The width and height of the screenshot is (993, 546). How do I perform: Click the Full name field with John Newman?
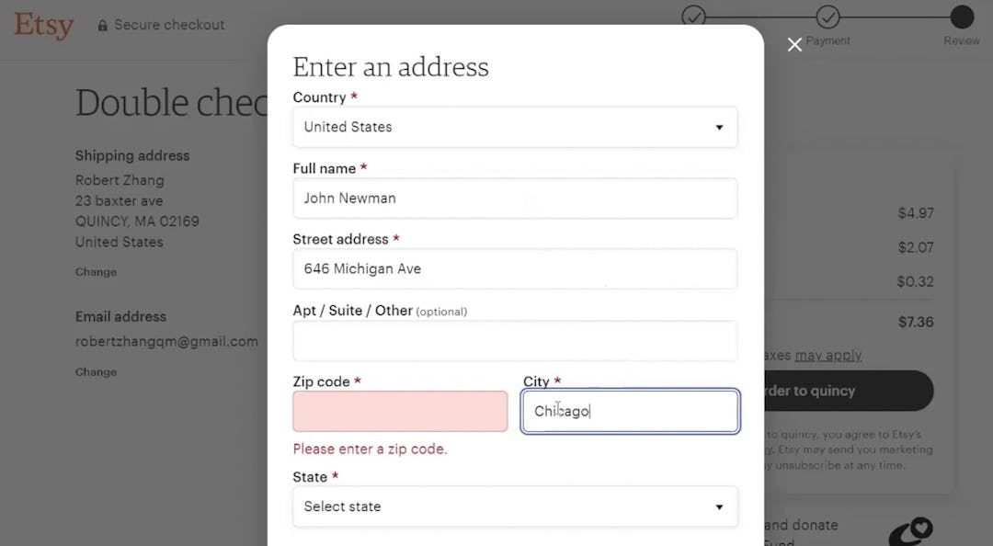coord(515,199)
